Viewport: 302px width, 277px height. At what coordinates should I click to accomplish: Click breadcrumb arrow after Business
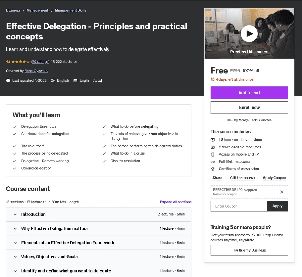23,11
